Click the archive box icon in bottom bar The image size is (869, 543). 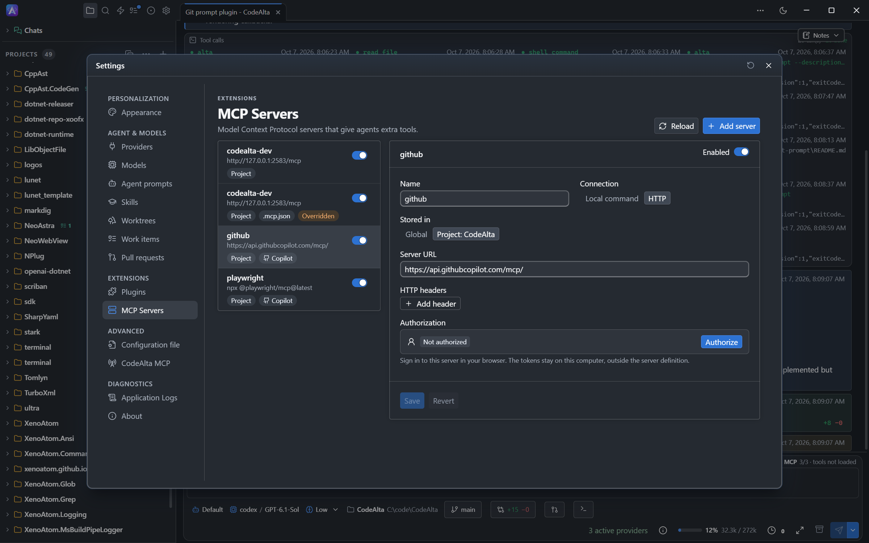click(x=819, y=530)
